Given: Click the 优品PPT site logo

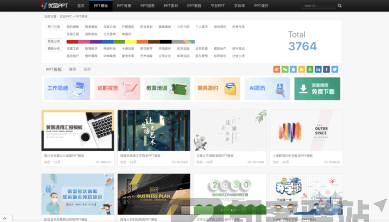Looking at the screenshot, I should coord(55,6).
